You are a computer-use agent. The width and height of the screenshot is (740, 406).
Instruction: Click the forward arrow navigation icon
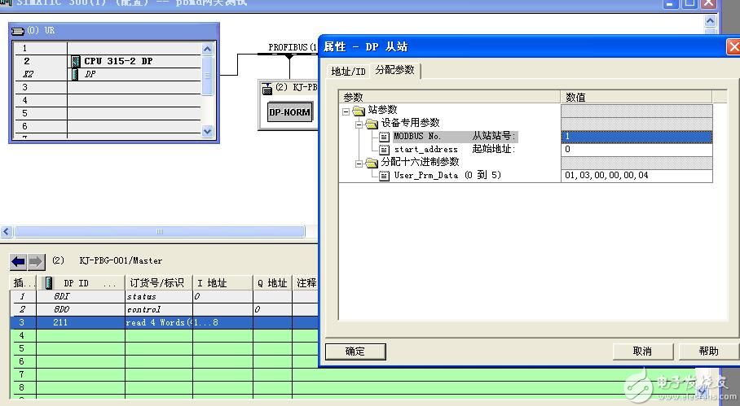(x=36, y=261)
